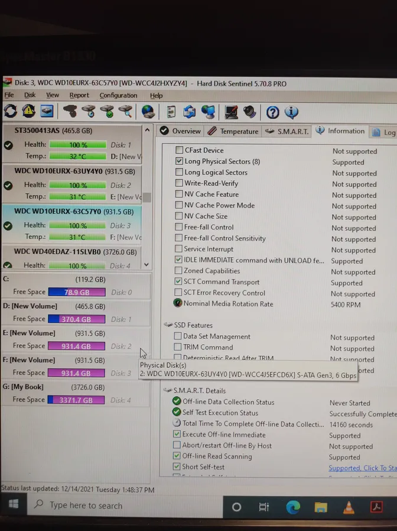The image size is (397, 531).
Task: Click G: My Book free space bar
Action: 76,400
